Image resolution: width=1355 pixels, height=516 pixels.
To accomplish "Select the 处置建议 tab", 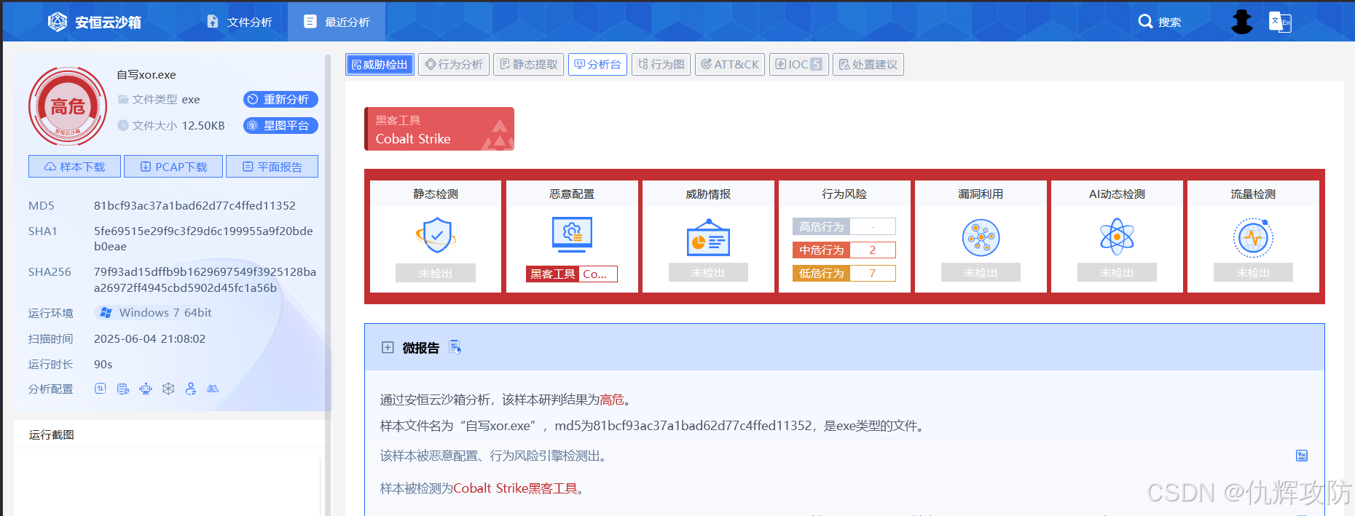I will (868, 64).
